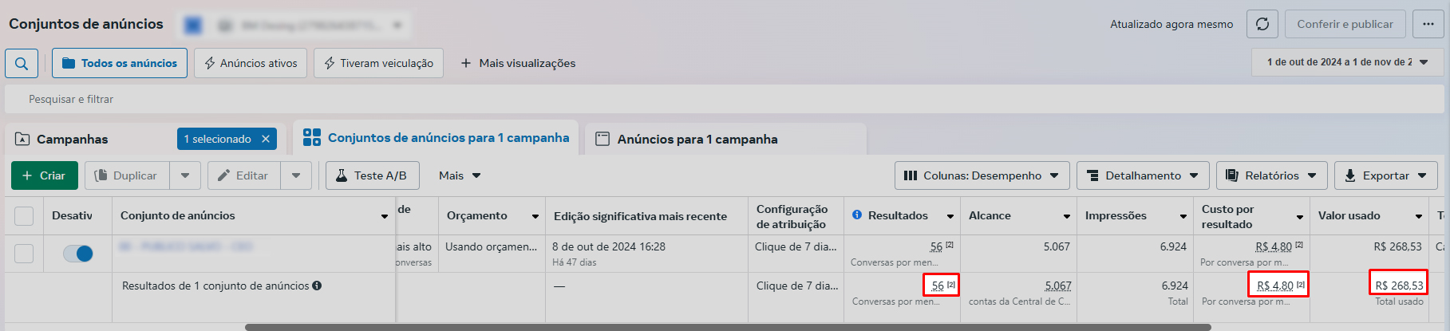Open the Detalhamento dropdown
This screenshot has height=331, width=1450.
(x=1142, y=175)
